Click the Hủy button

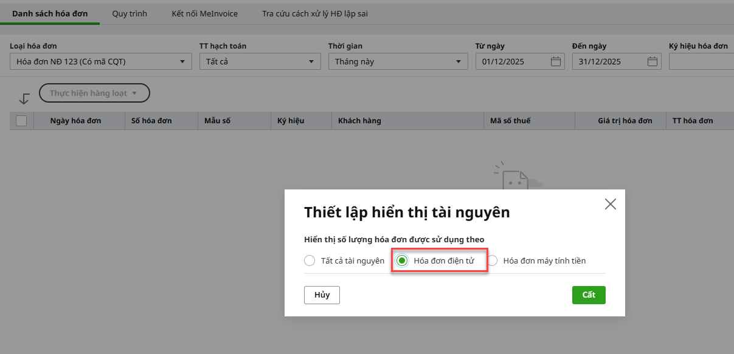(x=322, y=295)
